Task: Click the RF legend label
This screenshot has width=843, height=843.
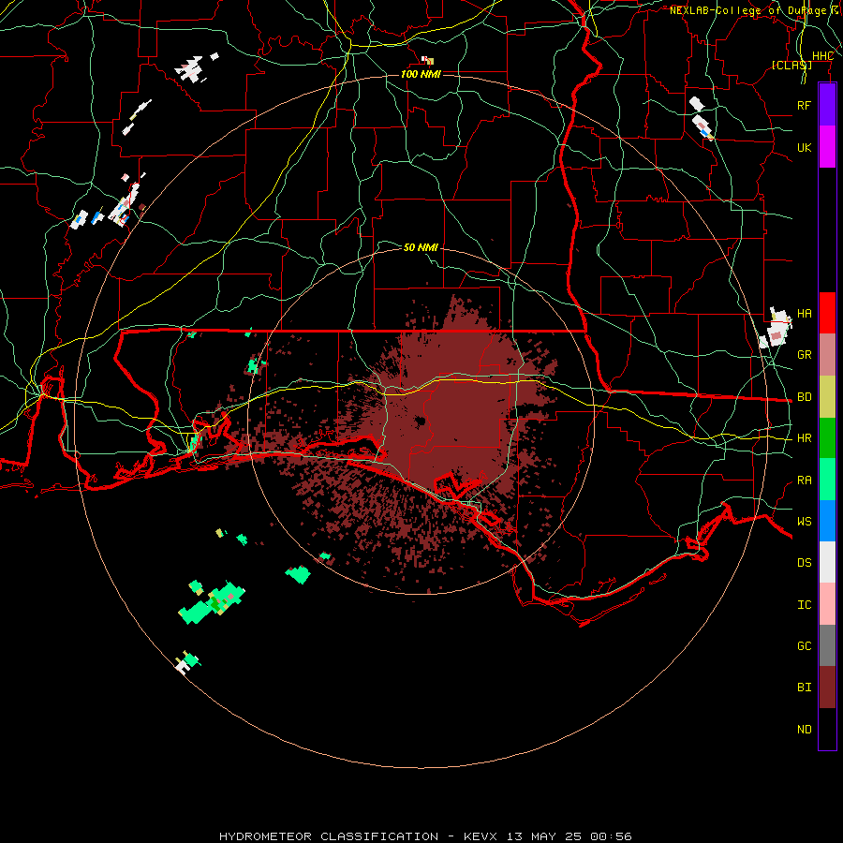Action: (804, 105)
